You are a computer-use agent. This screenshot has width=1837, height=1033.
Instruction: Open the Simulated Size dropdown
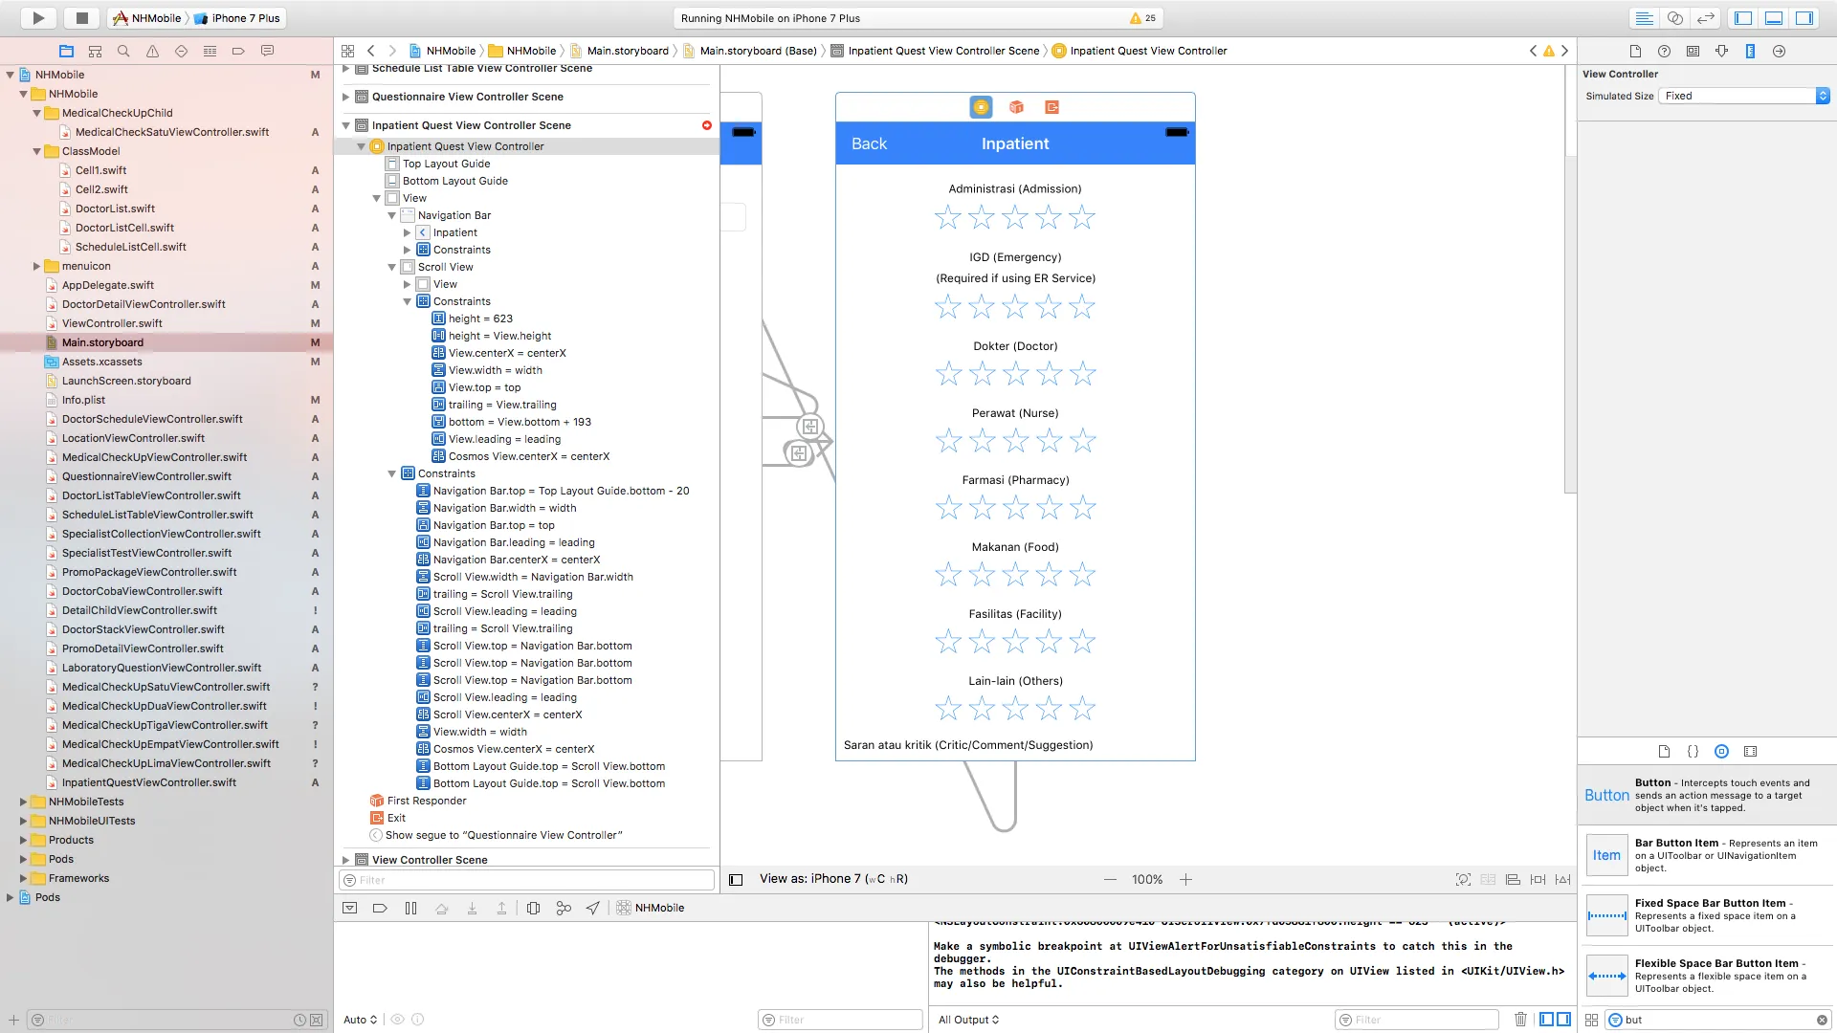(x=1745, y=96)
